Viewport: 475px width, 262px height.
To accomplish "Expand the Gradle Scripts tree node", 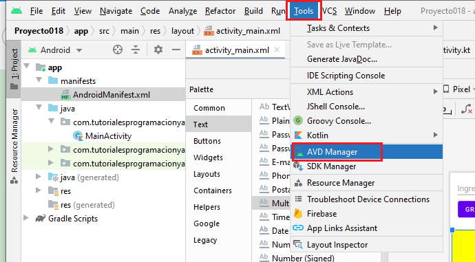I will coord(26,218).
